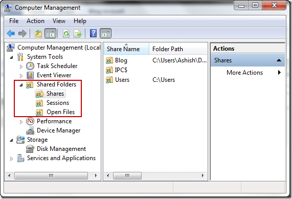Collapse the Shares section in Actions pane

point(279,60)
